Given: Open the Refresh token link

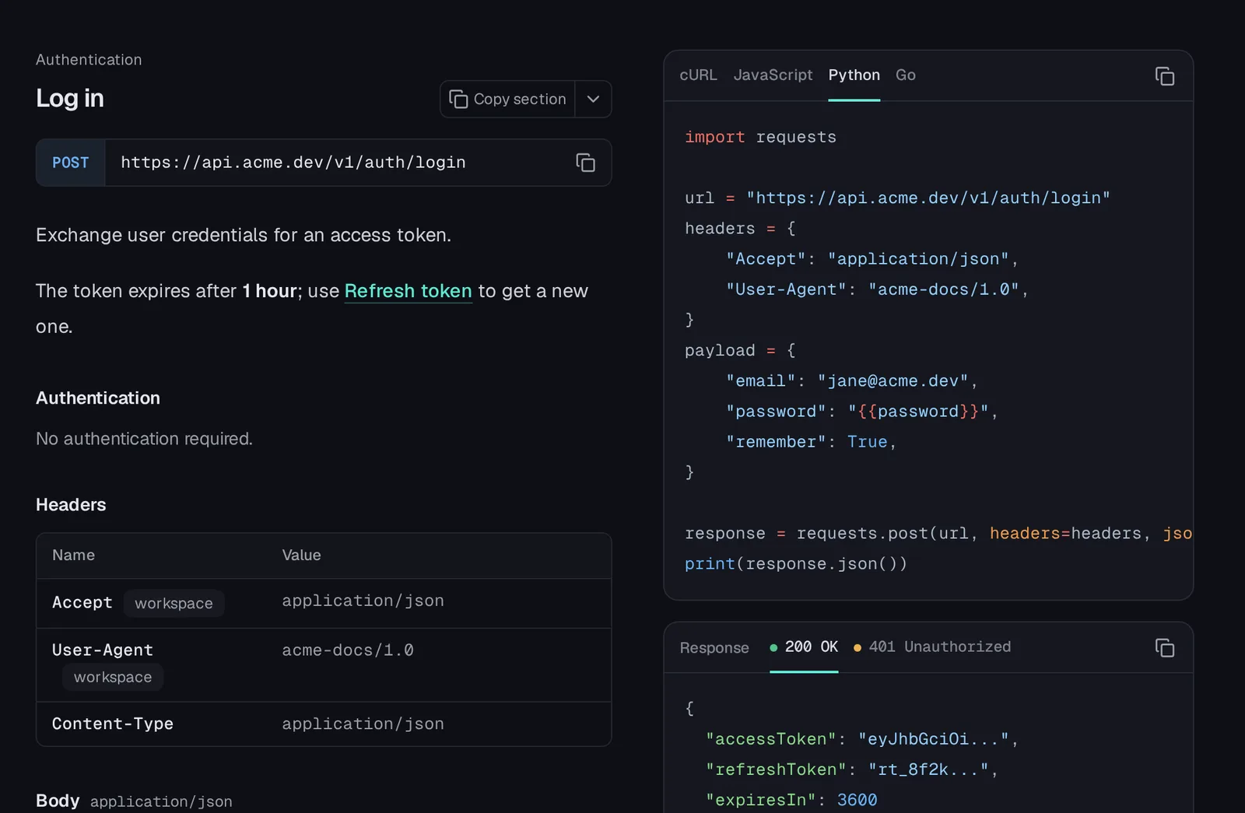Looking at the screenshot, I should [x=408, y=291].
